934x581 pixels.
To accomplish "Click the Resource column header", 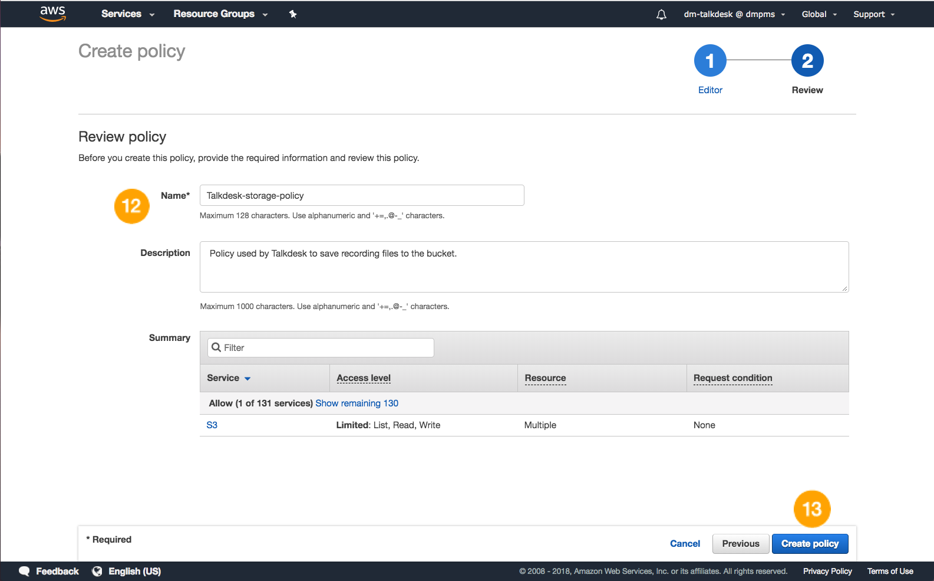I will (545, 378).
